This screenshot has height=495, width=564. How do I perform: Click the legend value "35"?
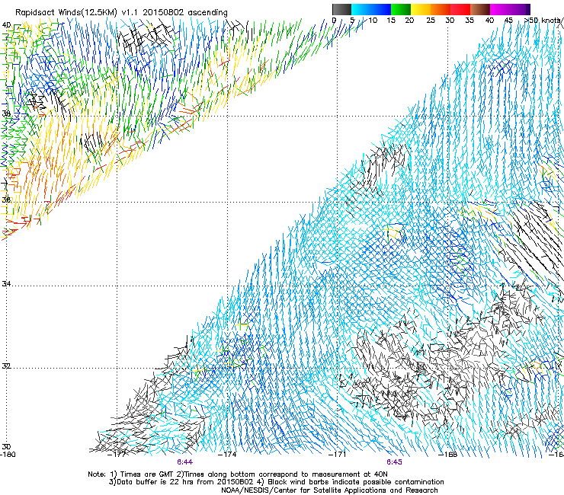(x=469, y=21)
